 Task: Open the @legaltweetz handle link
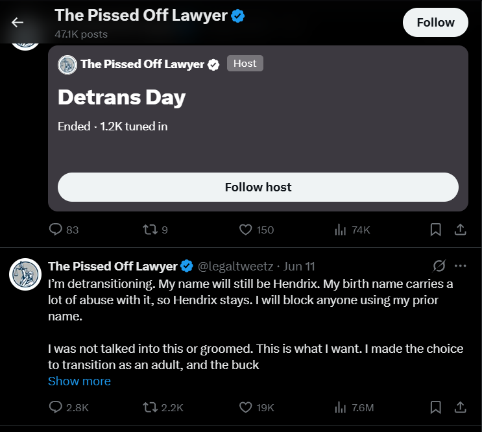235,266
